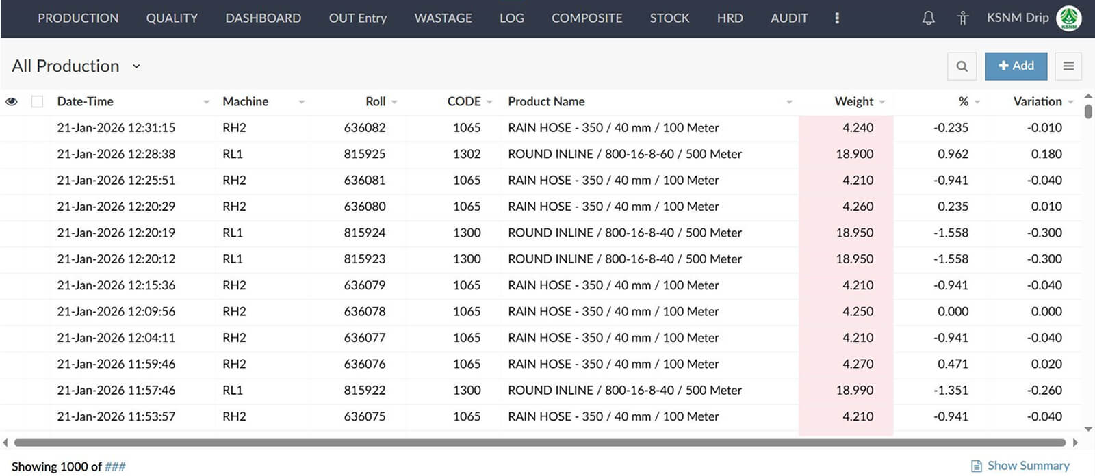Open the notifications bell
This screenshot has width=1095, height=476.
[x=928, y=18]
